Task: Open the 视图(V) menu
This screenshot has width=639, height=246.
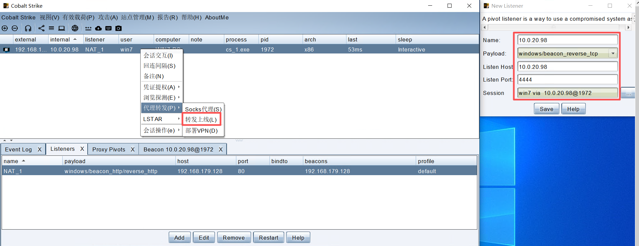Action: [50, 17]
